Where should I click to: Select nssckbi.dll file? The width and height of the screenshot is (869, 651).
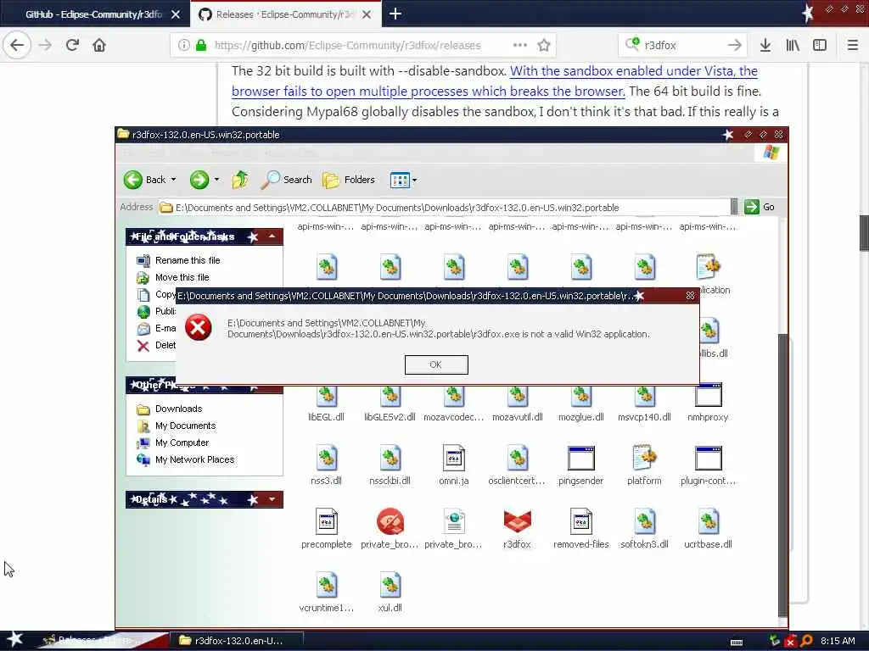click(x=390, y=466)
